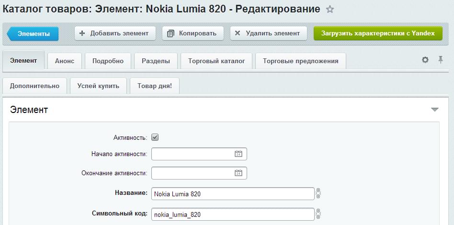Viewport: 454px width, 225px height.
Task: Select the Разделы tab
Action: pos(156,61)
